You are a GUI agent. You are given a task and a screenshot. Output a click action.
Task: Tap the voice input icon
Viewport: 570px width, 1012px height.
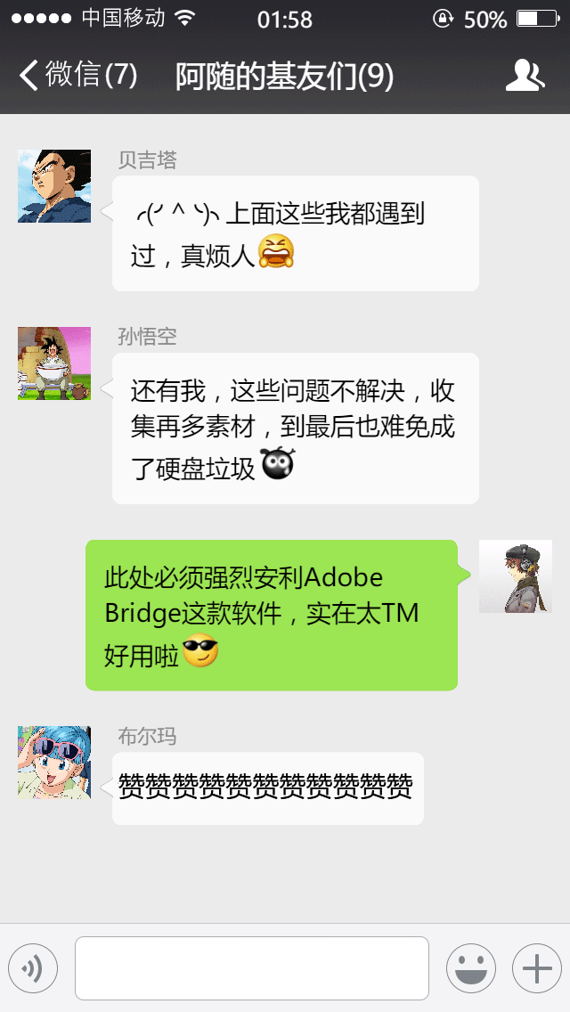pos(33,968)
